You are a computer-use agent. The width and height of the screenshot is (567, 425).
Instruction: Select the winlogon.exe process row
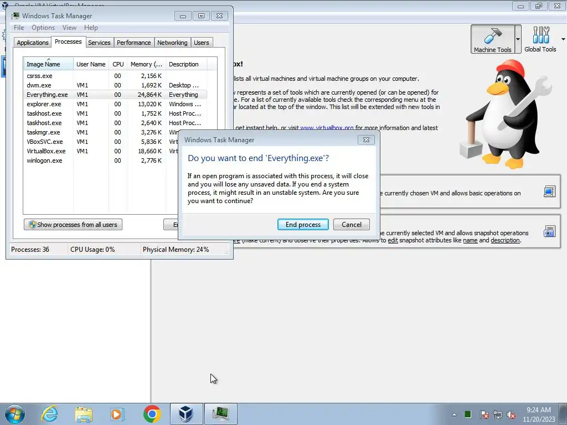(x=101, y=160)
